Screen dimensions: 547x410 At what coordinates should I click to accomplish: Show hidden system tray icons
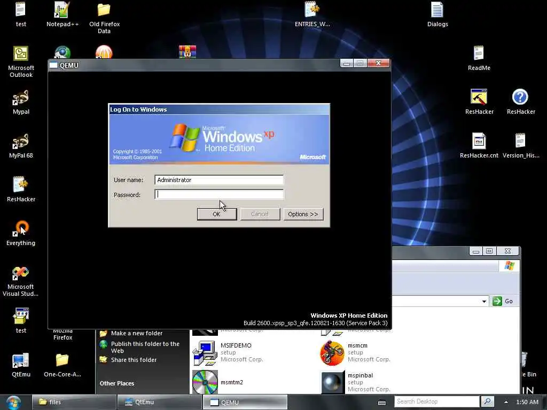[x=506, y=402]
